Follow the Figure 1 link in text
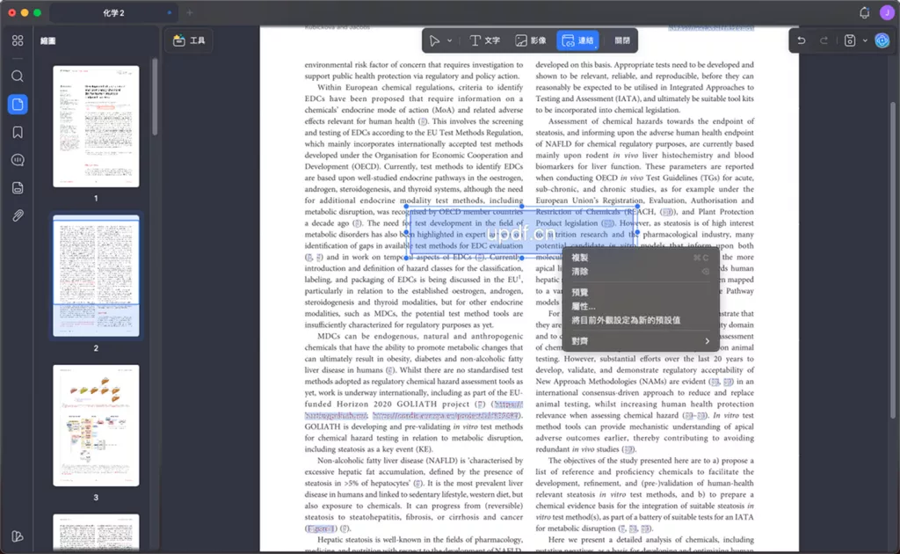This screenshot has width=900, height=554. pyautogui.click(x=320, y=528)
